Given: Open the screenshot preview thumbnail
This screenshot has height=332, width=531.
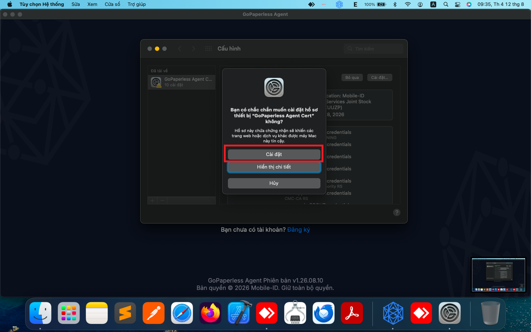Looking at the screenshot, I should [x=499, y=274].
